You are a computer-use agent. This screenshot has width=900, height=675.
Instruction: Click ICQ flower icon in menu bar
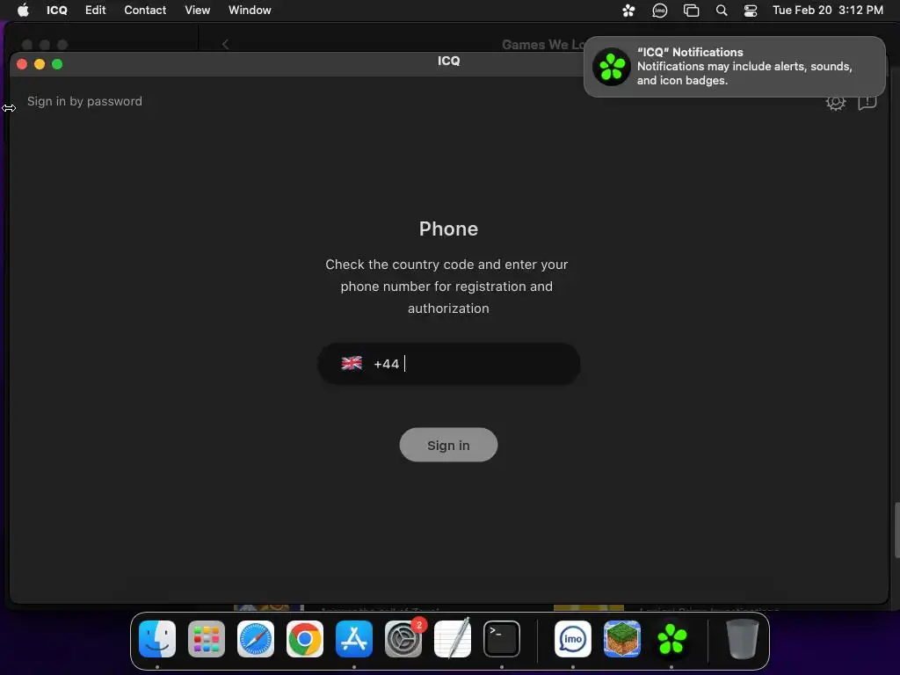628,11
